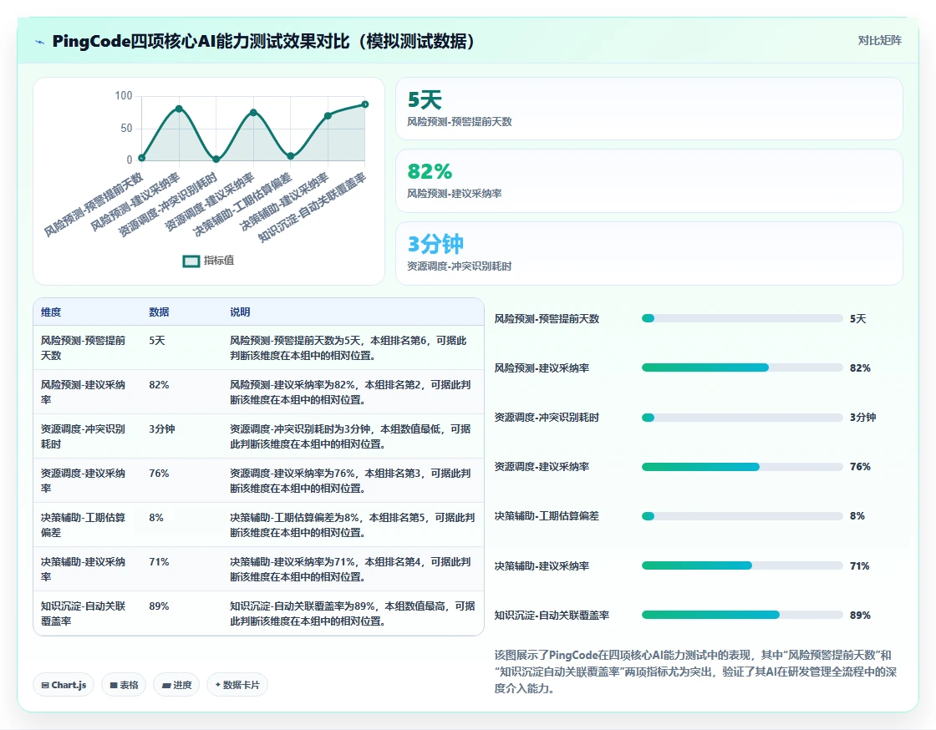Click the 知识沉淀-自动关联覆盖率 progress label
936x730 pixels.
[x=552, y=615]
